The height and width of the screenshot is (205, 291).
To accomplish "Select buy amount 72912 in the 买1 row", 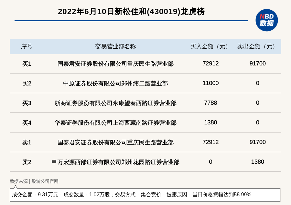I will (210, 63).
